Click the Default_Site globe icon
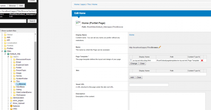Screen dimensions: 211x110 tap(8, 54)
